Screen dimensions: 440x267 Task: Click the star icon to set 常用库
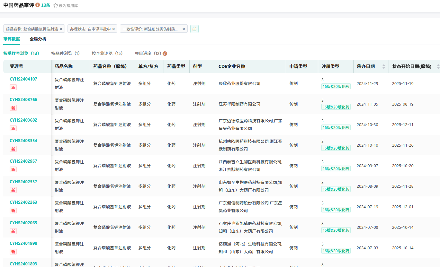[x=56, y=5]
